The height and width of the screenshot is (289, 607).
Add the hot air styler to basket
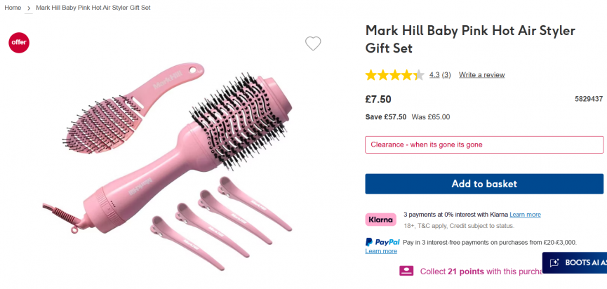click(484, 184)
